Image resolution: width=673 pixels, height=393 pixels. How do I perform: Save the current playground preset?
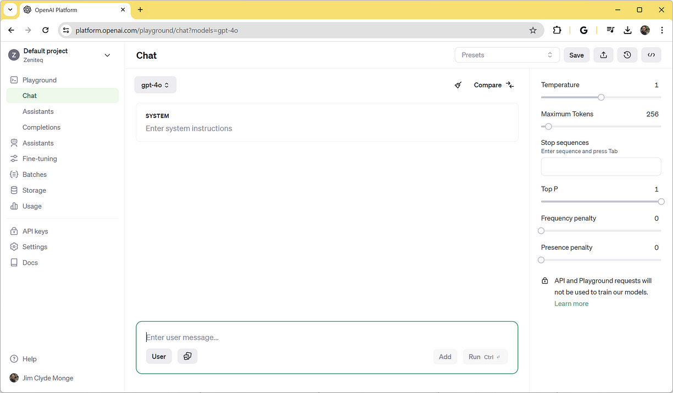click(x=576, y=55)
